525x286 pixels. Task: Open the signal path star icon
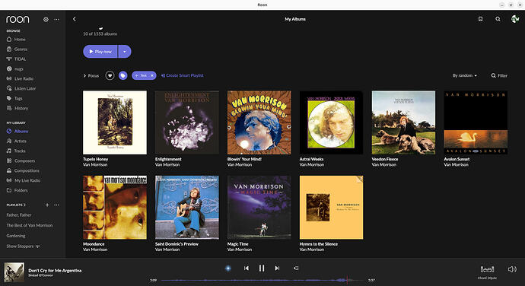(x=228, y=268)
